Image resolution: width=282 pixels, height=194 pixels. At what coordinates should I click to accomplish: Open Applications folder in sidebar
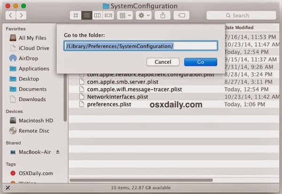pyautogui.click(x=29, y=69)
